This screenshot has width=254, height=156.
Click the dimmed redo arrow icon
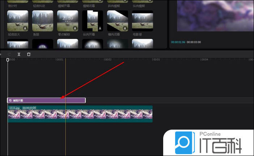9,54
